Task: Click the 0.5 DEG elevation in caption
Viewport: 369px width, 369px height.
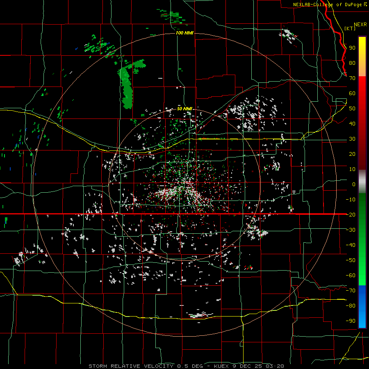Action: point(190,366)
